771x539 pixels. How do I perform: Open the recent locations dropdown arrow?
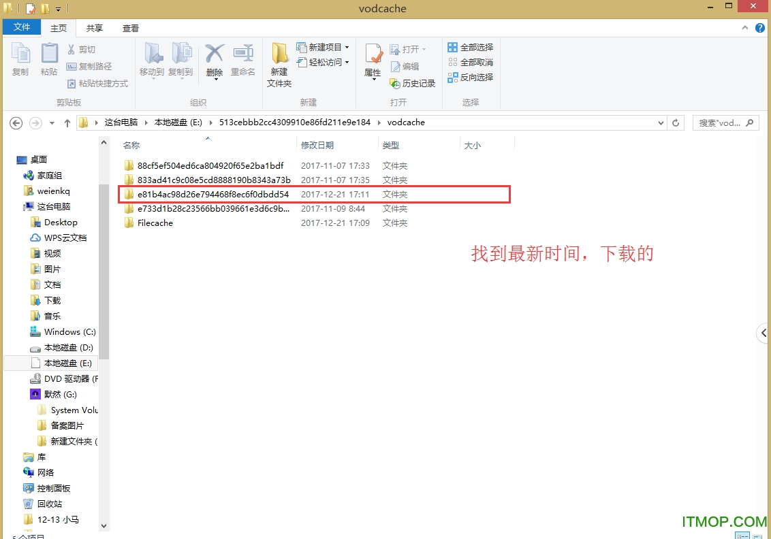52,122
